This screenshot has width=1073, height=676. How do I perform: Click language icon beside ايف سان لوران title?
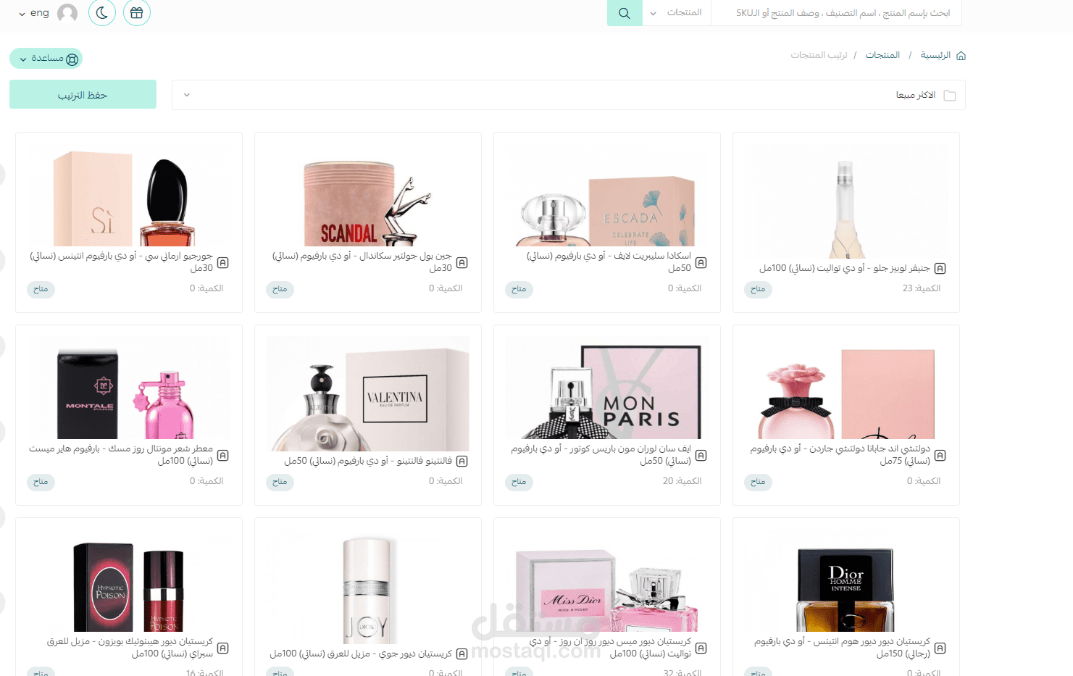(x=701, y=455)
